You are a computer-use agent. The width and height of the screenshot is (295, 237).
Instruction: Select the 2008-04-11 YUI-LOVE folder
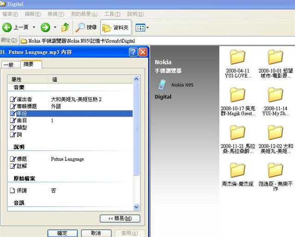pos(238,64)
